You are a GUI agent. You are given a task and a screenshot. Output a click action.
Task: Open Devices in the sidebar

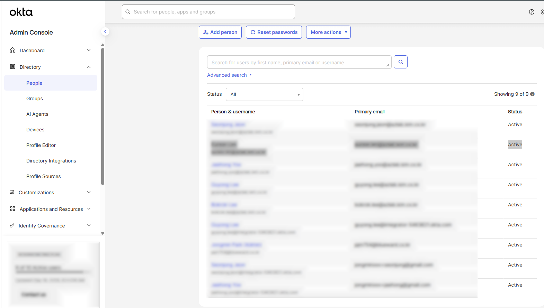(35, 130)
